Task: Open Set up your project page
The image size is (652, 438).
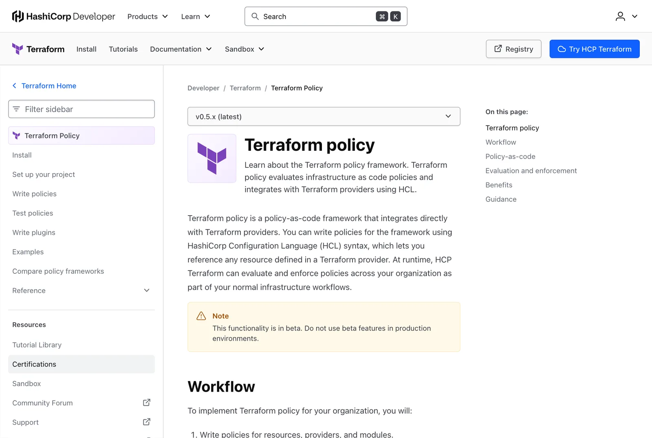Action: [x=81, y=174]
